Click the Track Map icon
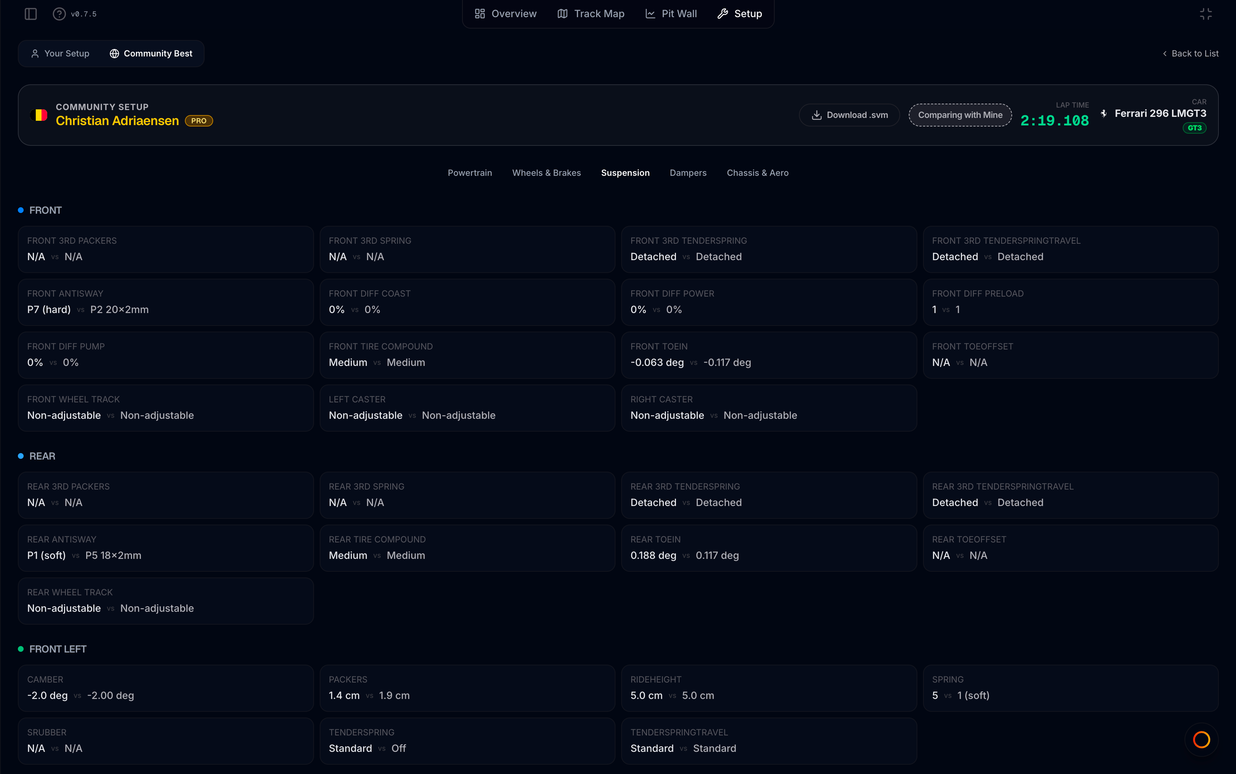This screenshot has height=774, width=1236. pos(563,14)
